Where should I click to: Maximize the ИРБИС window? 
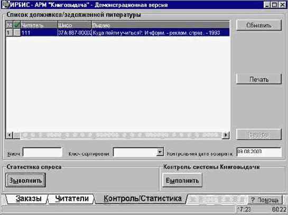(x=274, y=5)
